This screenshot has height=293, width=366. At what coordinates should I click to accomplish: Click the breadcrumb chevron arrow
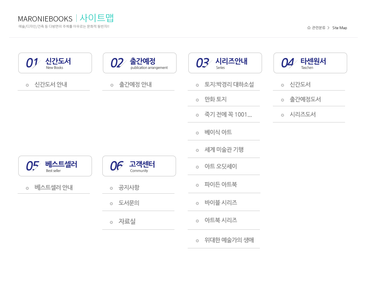coord(329,28)
